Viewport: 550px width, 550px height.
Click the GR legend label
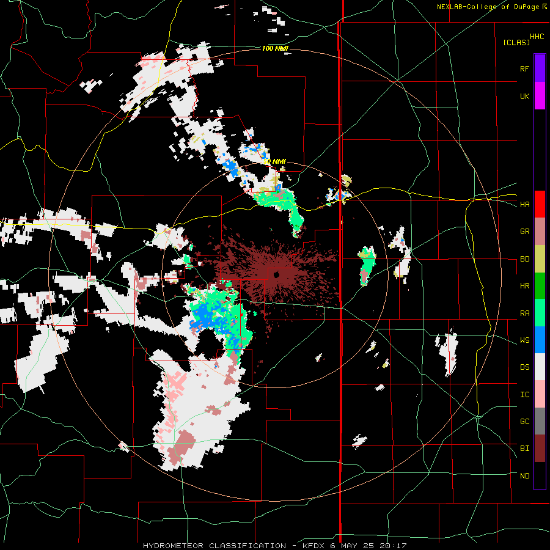pos(524,232)
